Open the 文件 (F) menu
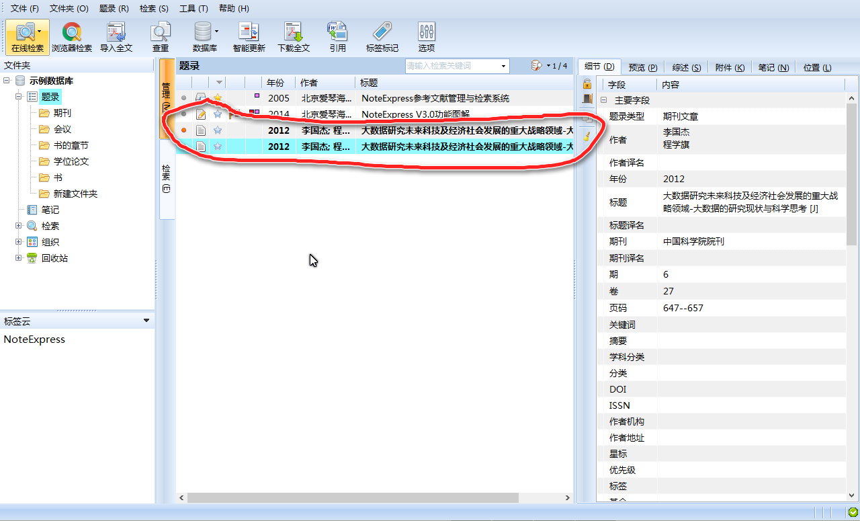 coord(25,9)
